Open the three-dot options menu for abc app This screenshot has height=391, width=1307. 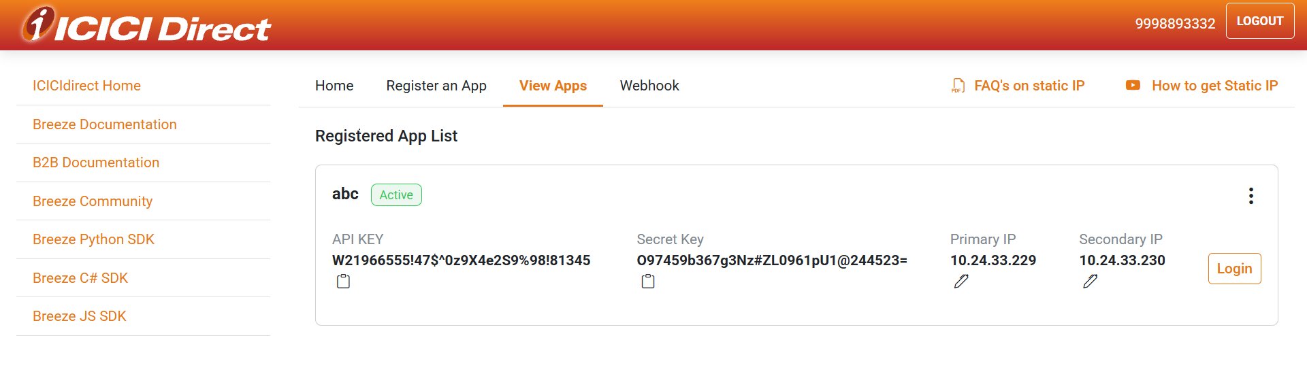pos(1250,196)
